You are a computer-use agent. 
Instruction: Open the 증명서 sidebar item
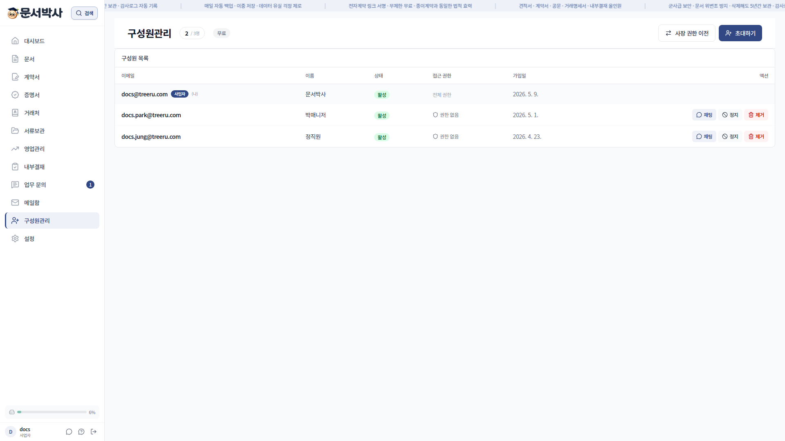[x=52, y=95]
